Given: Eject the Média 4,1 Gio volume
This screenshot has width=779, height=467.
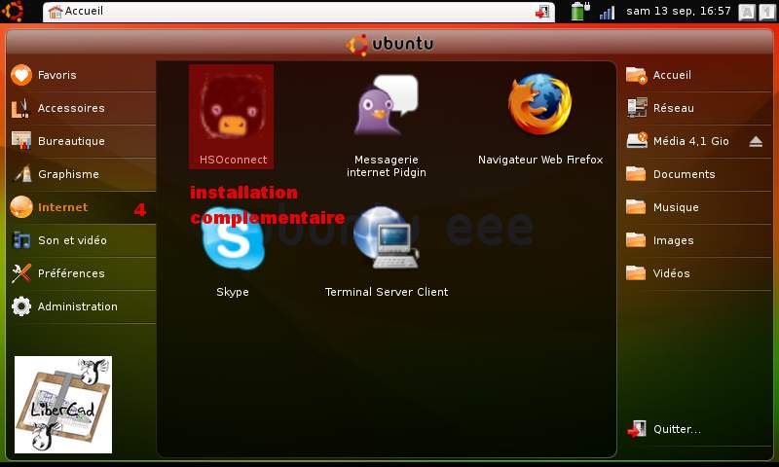Looking at the screenshot, I should tap(756, 141).
